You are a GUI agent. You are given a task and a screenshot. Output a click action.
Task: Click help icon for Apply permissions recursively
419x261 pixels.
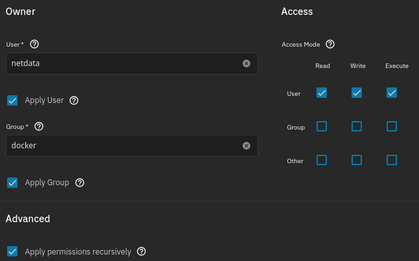click(x=141, y=251)
